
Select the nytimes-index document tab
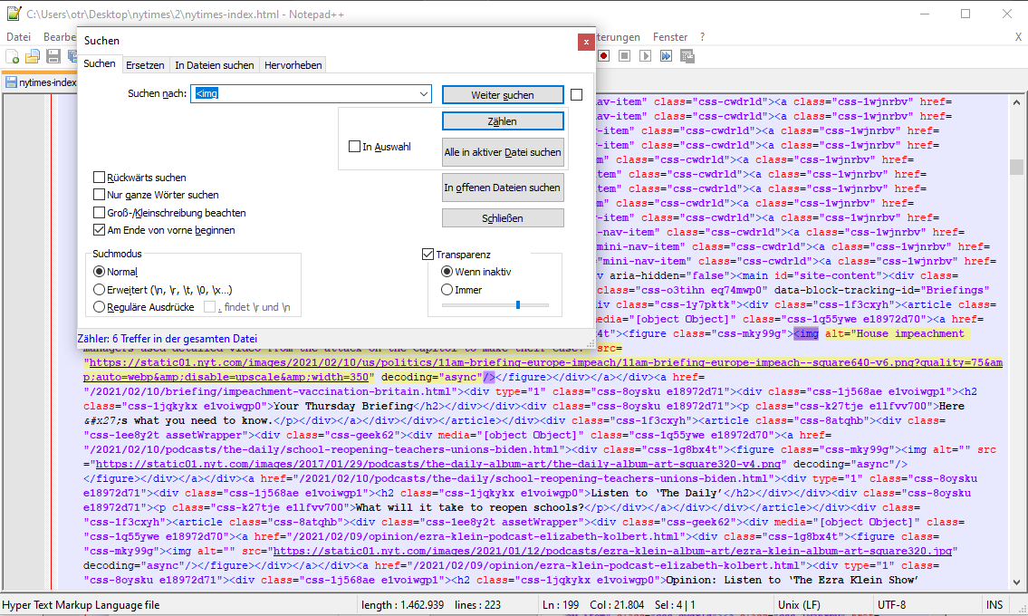pos(41,82)
